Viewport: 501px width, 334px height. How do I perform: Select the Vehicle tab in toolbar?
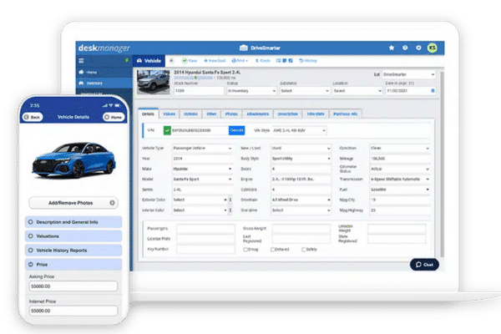[149, 60]
